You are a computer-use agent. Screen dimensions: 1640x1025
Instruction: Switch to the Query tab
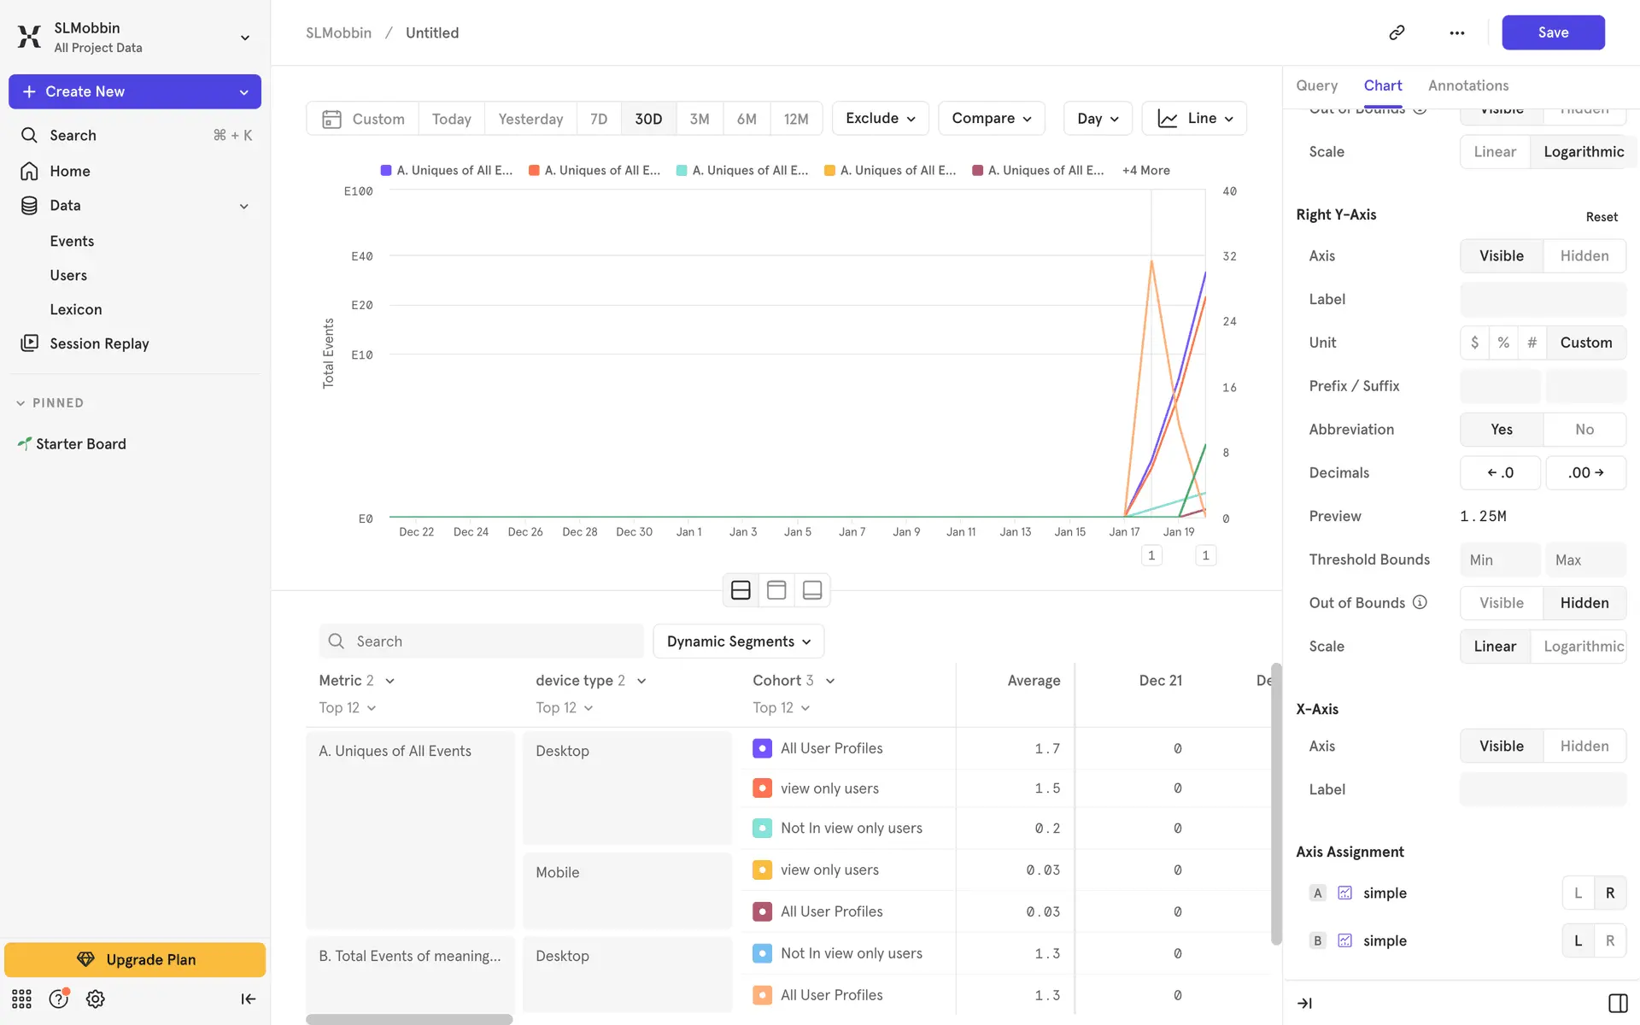(x=1316, y=85)
